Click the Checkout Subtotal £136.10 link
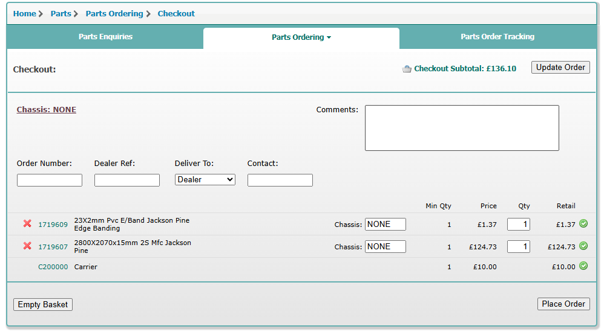604x332 pixels. coord(465,69)
